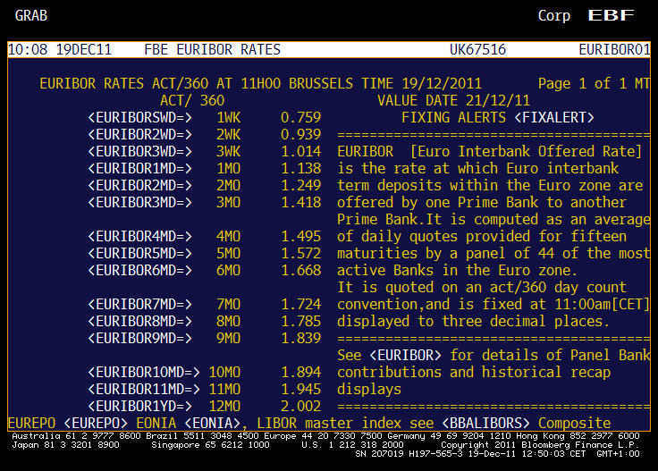Open the <EURIBOR2MD=> ticker link
The height and width of the screenshot is (471, 658).
[x=140, y=185]
